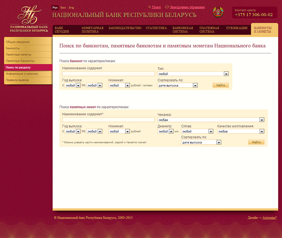Click the NB logo of National Bank
Image resolution: width=282 pixels, height=238 pixels.
[x=29, y=19]
